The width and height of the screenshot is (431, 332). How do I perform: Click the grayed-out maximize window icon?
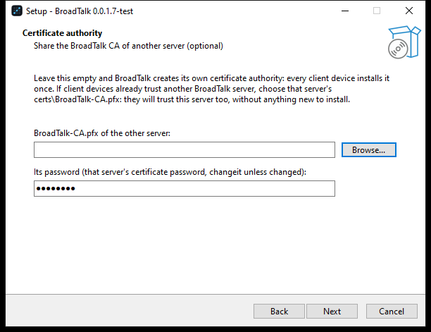tap(377, 11)
